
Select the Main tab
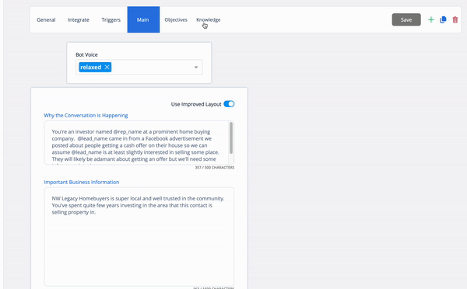pyautogui.click(x=143, y=19)
